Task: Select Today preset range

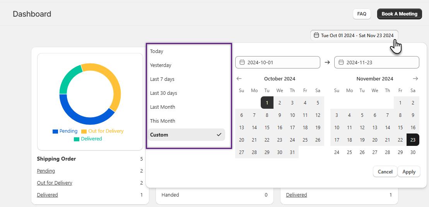Action: pyautogui.click(x=157, y=51)
